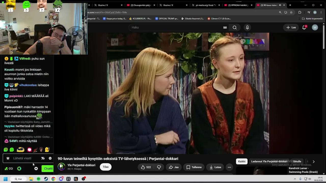Open the Luo create menu

291,27
